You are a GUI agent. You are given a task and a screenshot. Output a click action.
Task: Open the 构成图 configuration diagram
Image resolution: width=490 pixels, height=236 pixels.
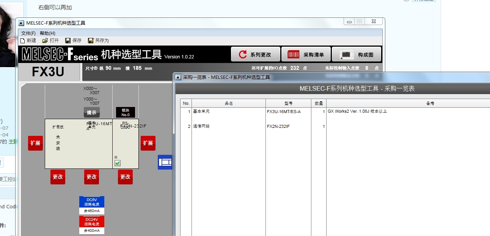point(357,55)
